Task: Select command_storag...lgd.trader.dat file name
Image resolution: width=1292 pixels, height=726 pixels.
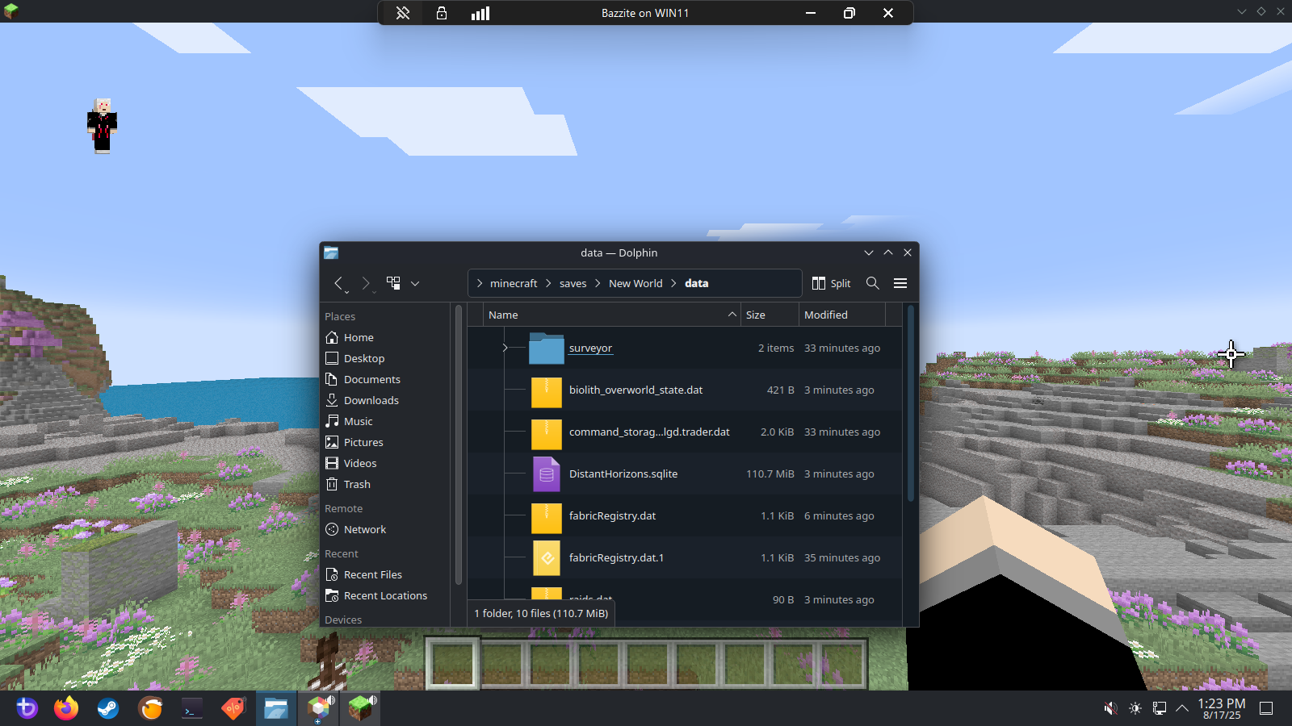Action: pyautogui.click(x=649, y=432)
